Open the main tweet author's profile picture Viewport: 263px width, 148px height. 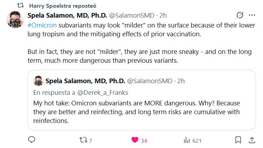click(15, 23)
